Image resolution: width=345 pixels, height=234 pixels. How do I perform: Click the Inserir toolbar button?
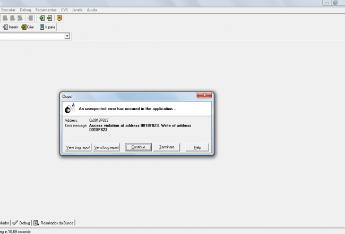[x=10, y=27]
